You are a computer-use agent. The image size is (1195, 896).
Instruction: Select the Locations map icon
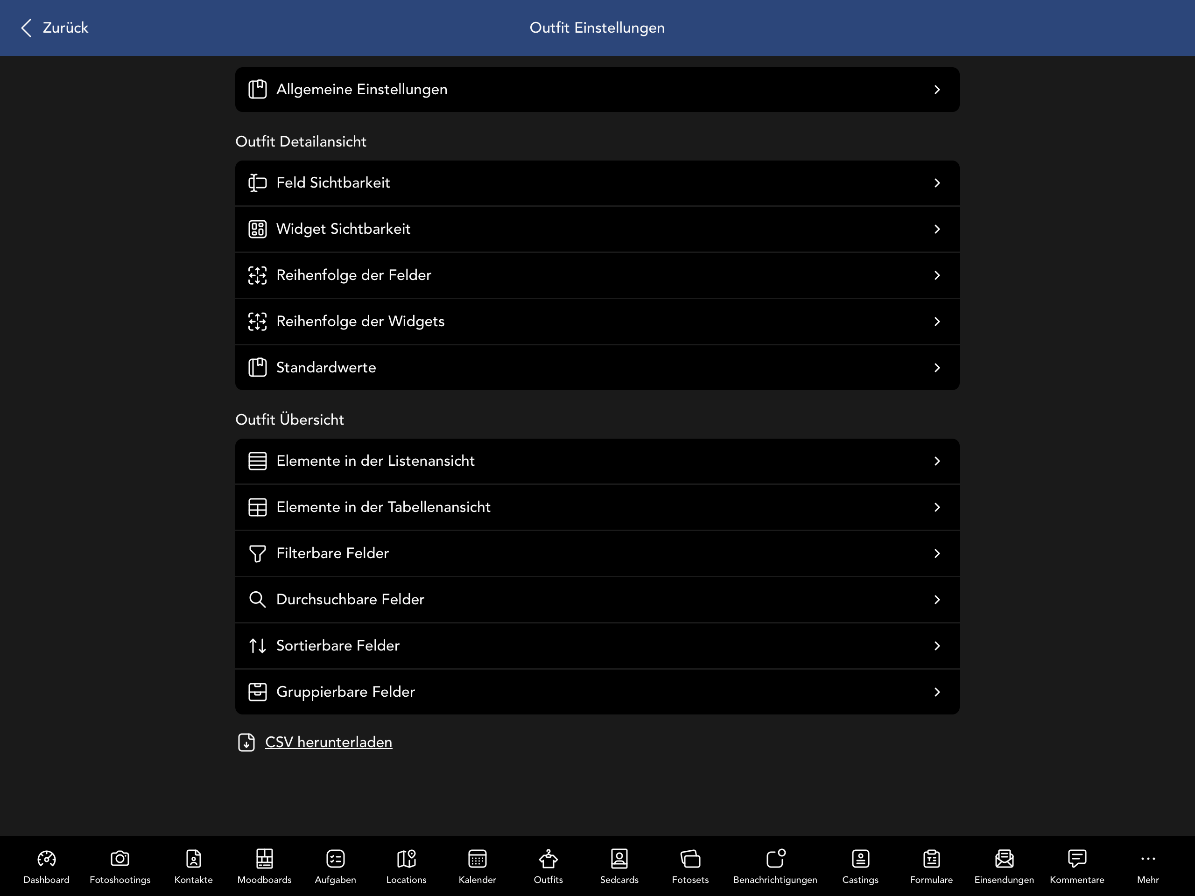[x=406, y=858]
